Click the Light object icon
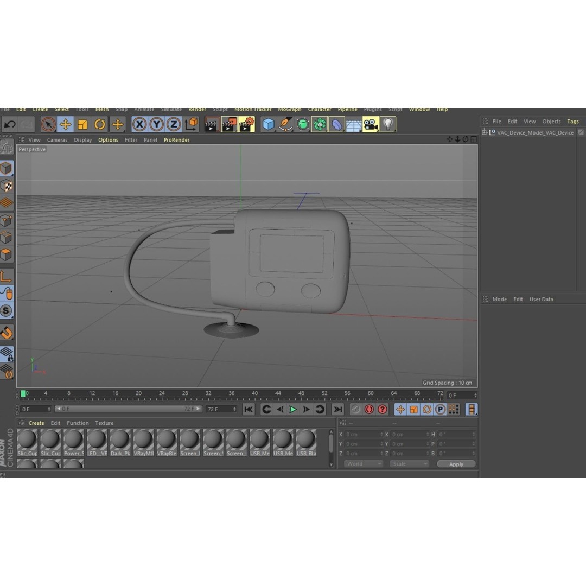 [388, 124]
